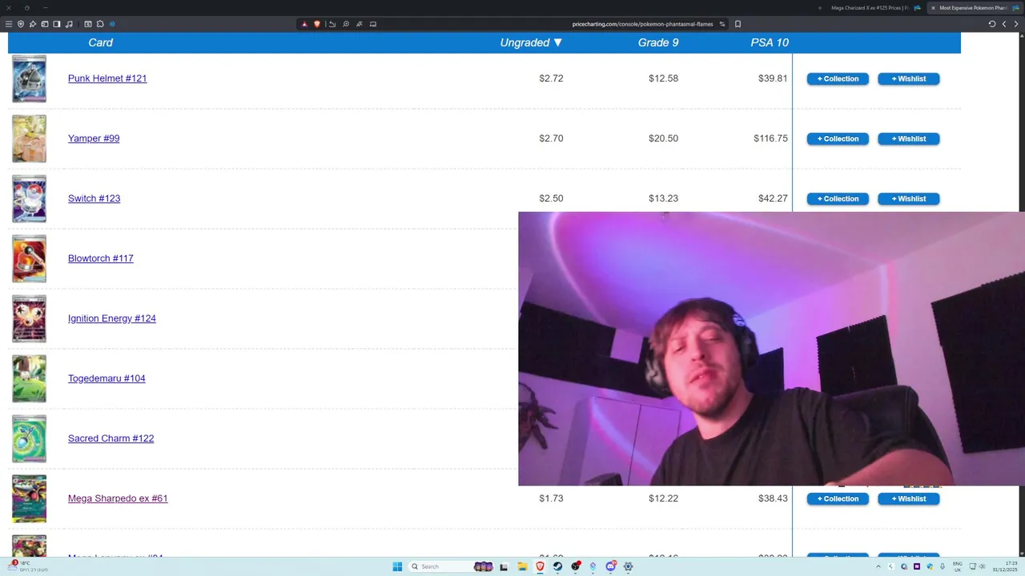Add Punk Helmet #121 to Wishlist
This screenshot has width=1025, height=576.
[909, 78]
